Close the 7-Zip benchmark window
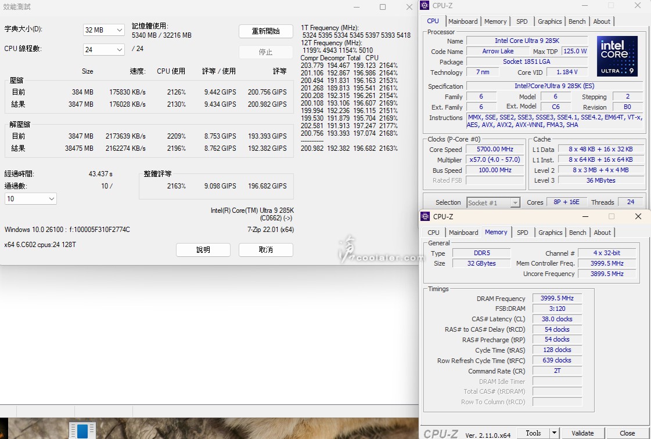 tap(409, 6)
